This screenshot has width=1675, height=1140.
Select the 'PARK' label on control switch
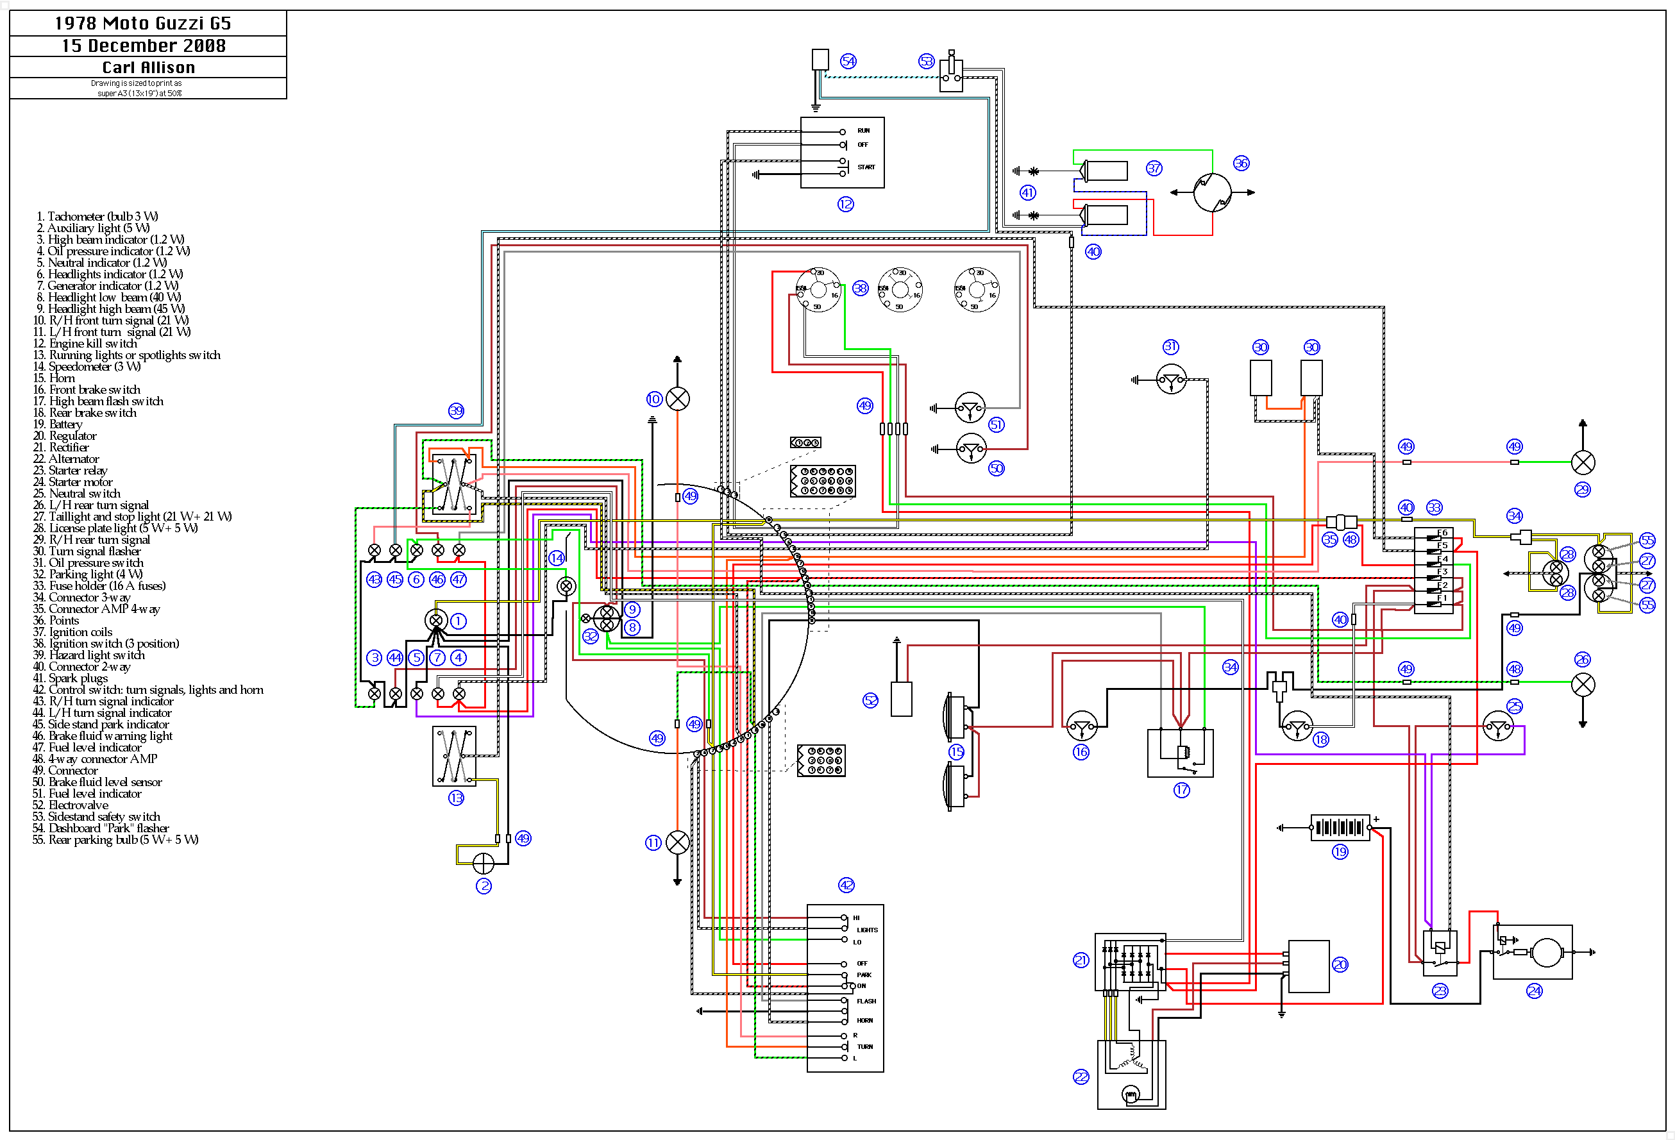pos(863,975)
